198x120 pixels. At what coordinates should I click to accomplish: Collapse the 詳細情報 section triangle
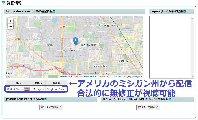(x=3, y=3)
